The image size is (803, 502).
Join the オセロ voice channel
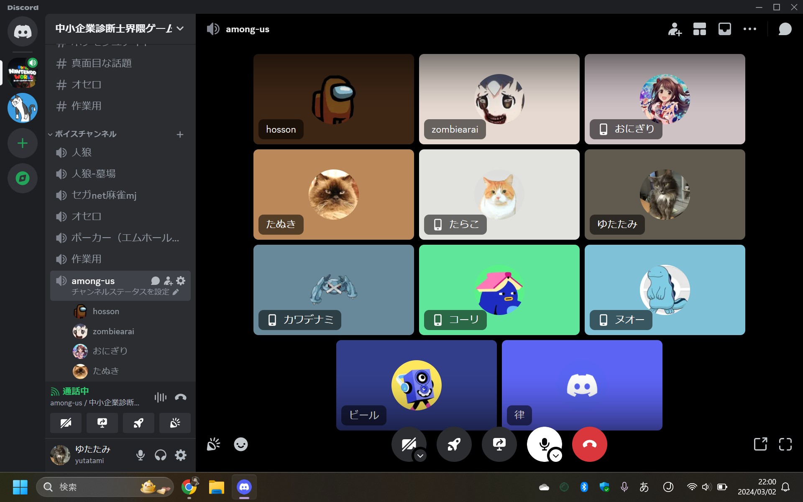pos(120,216)
